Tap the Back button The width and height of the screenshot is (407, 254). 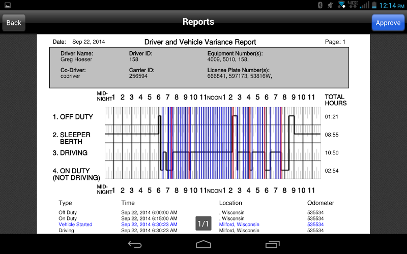click(x=14, y=23)
